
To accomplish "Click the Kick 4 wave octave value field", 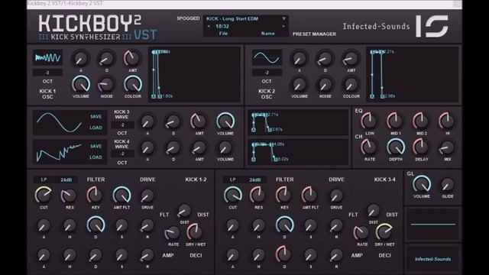I will 122,154.
